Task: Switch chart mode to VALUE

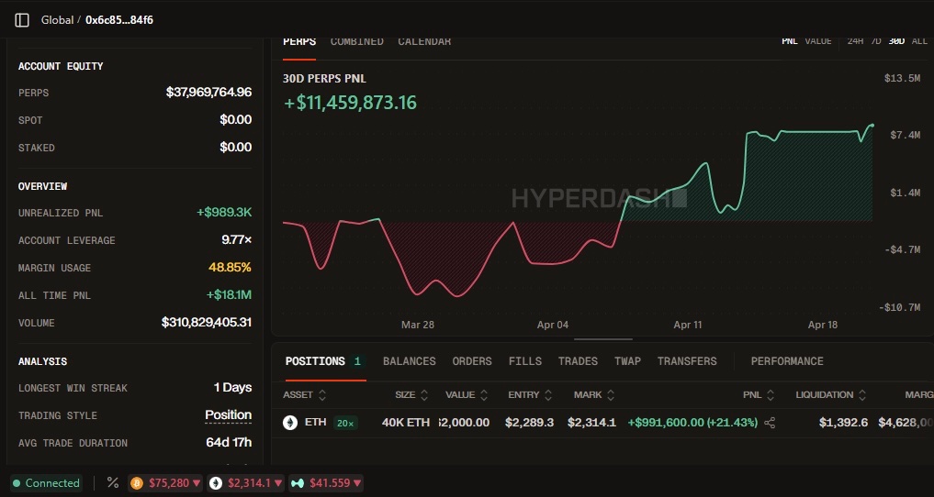Action: pyautogui.click(x=817, y=41)
